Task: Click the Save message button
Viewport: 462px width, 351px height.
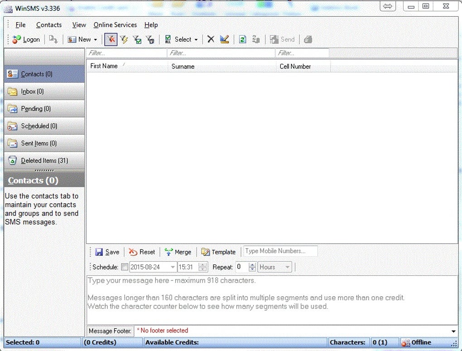Action: pyautogui.click(x=107, y=252)
